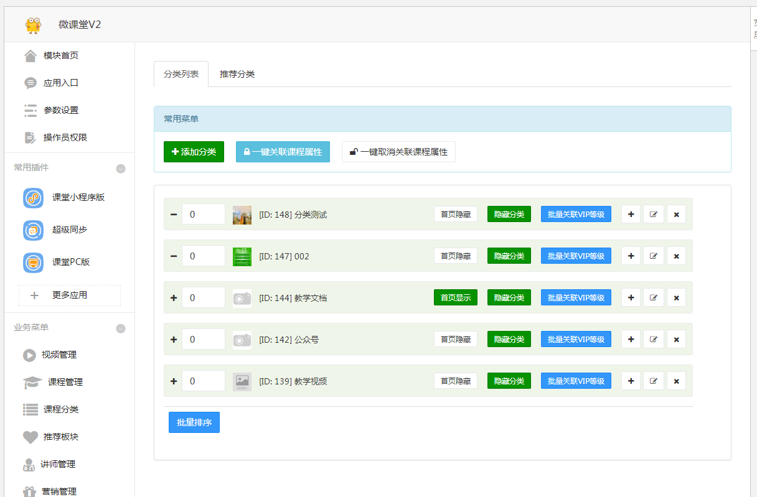Edit category 分类测试 with the pencil icon

pyautogui.click(x=653, y=214)
